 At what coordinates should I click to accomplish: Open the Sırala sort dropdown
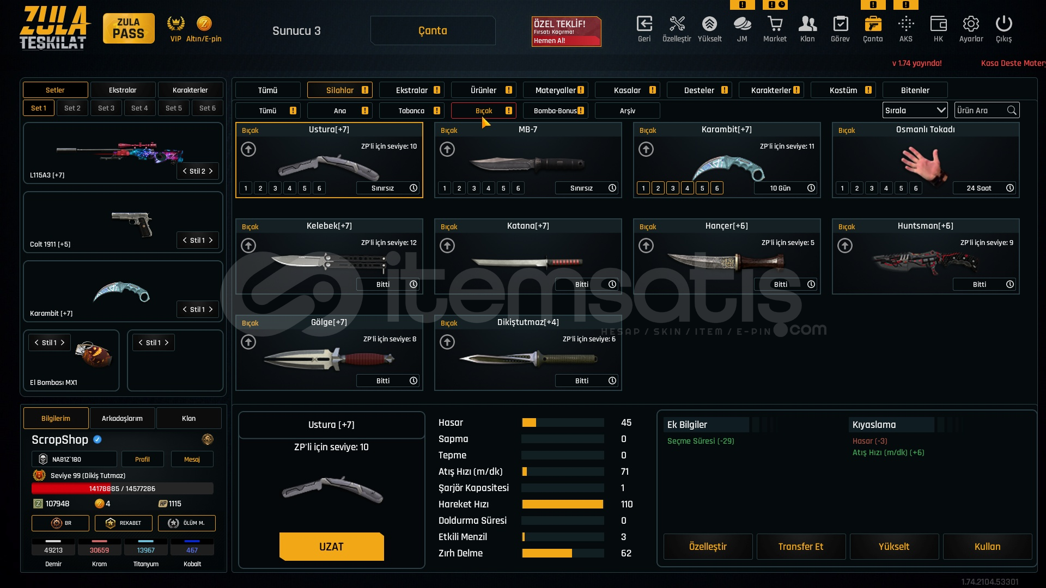point(915,111)
